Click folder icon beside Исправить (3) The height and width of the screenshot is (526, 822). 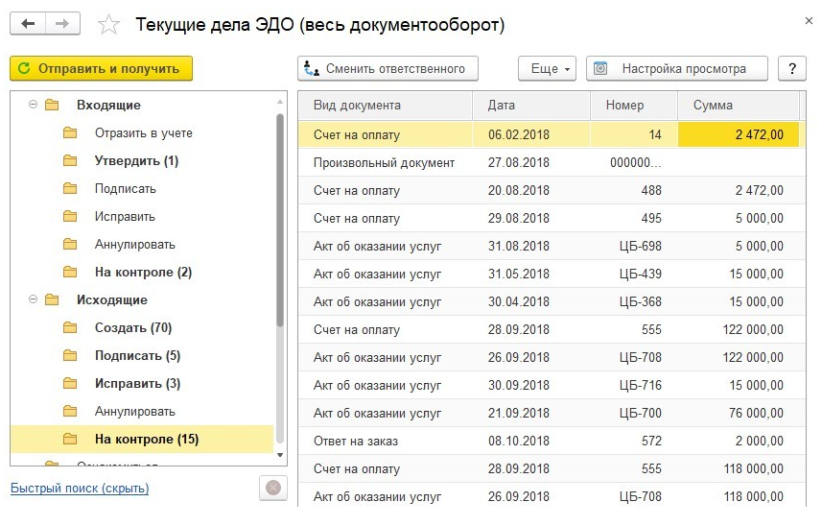(70, 383)
